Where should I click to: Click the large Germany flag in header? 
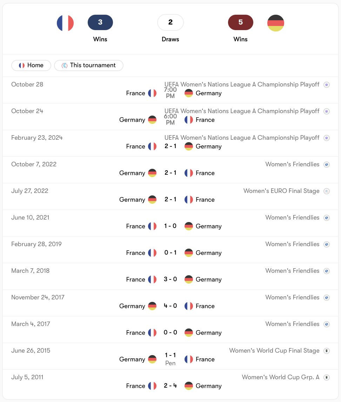click(x=275, y=23)
